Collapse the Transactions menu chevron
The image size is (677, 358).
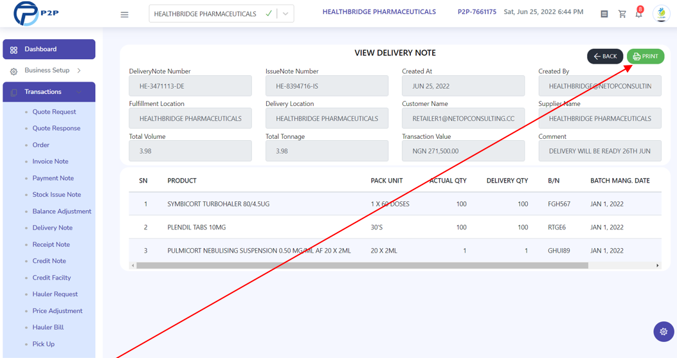[79, 92]
